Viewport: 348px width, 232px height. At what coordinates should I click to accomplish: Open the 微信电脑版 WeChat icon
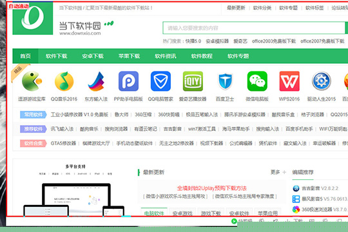(257, 81)
